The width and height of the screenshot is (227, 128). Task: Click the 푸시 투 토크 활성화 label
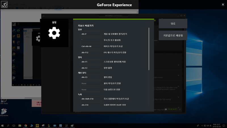(112, 40)
